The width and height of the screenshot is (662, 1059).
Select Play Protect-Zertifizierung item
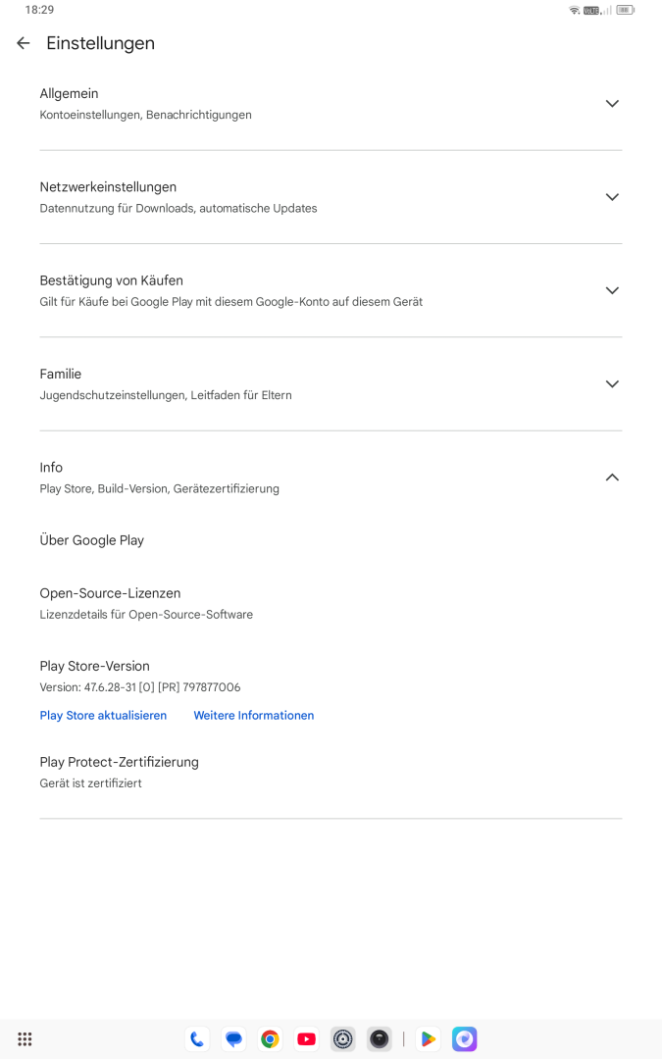[331, 772]
